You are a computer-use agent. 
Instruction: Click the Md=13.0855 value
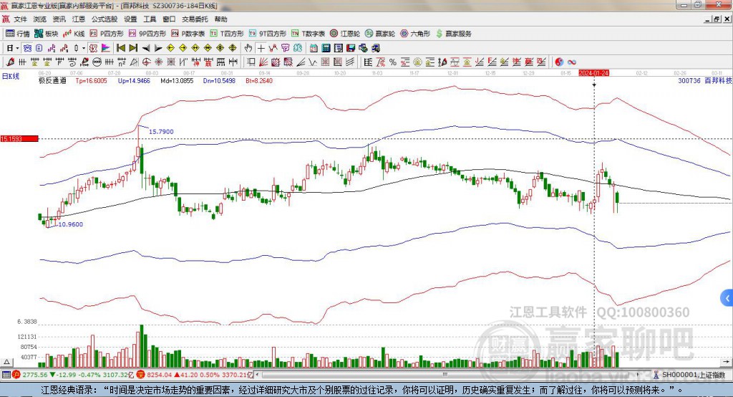177,80
